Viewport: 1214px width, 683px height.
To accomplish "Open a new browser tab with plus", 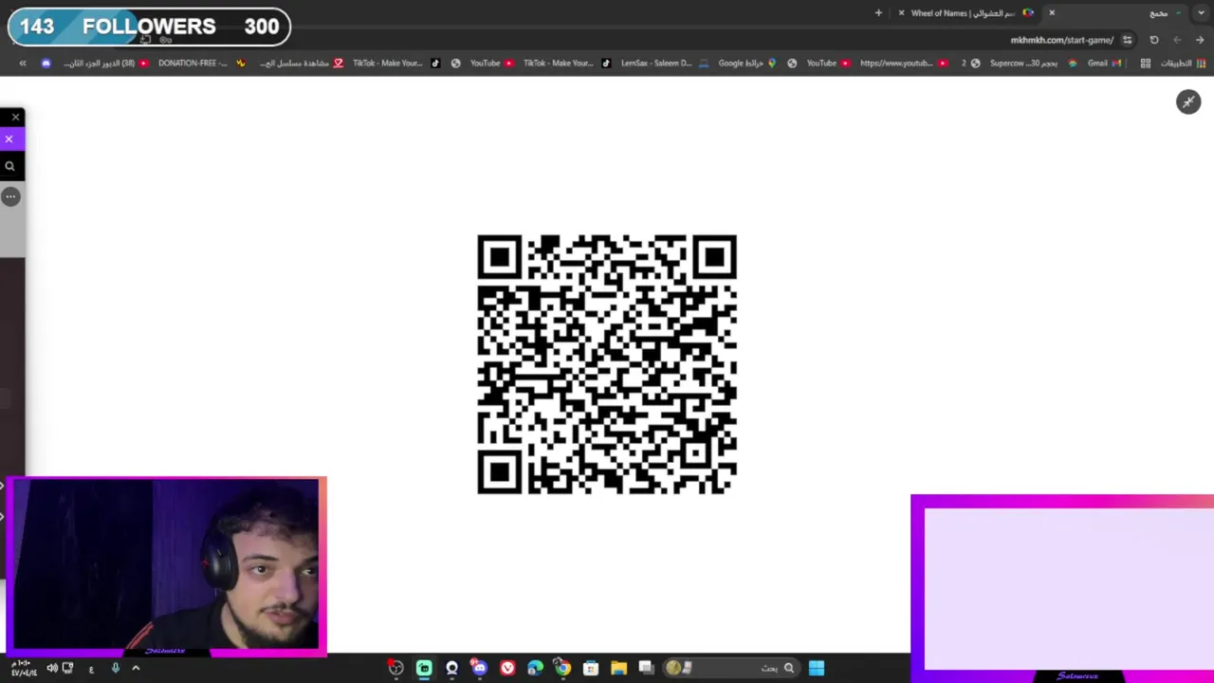I will pos(878,13).
